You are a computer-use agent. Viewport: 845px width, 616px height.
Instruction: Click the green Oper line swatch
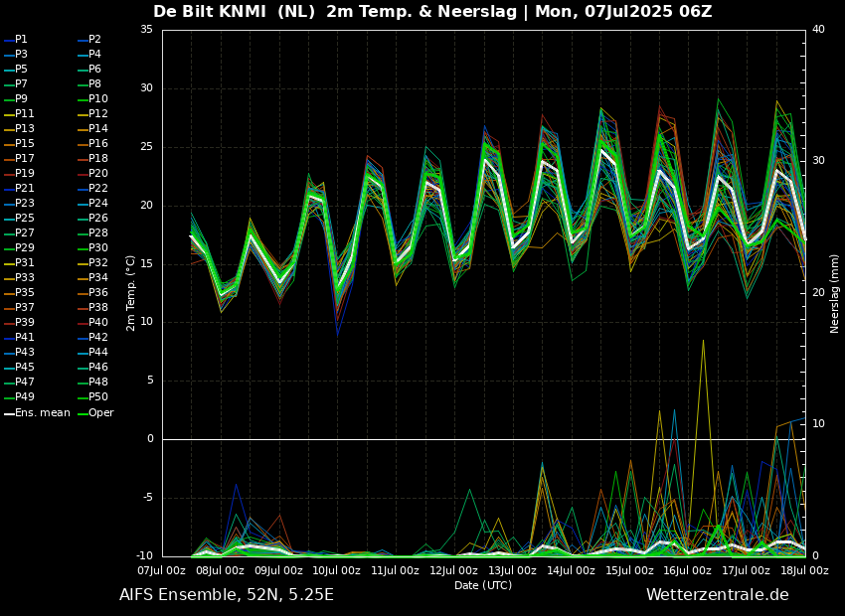pyautogui.click(x=82, y=413)
